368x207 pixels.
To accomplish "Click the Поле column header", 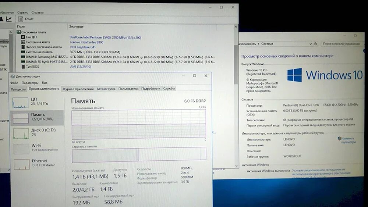I will (21, 26).
